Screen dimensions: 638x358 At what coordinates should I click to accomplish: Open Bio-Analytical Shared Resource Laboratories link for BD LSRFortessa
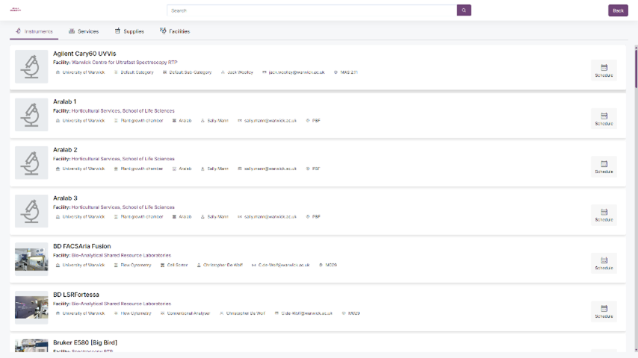(x=121, y=304)
